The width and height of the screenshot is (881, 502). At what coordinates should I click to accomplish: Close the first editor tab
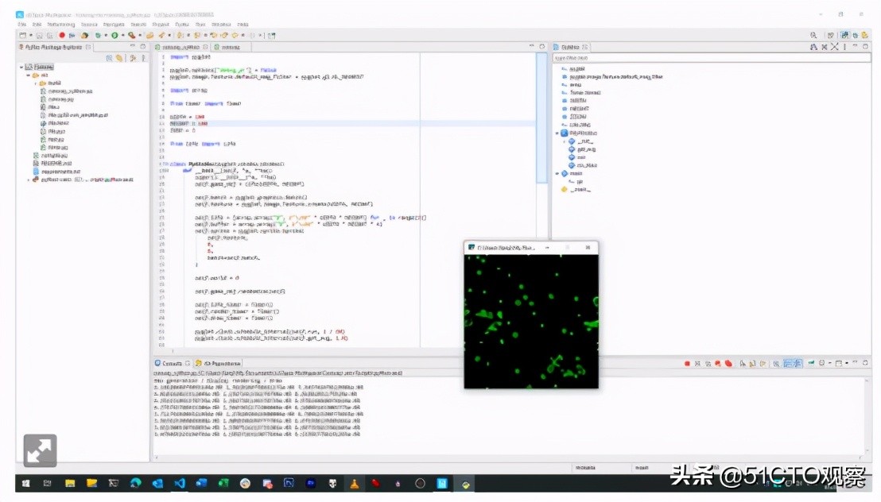point(205,47)
